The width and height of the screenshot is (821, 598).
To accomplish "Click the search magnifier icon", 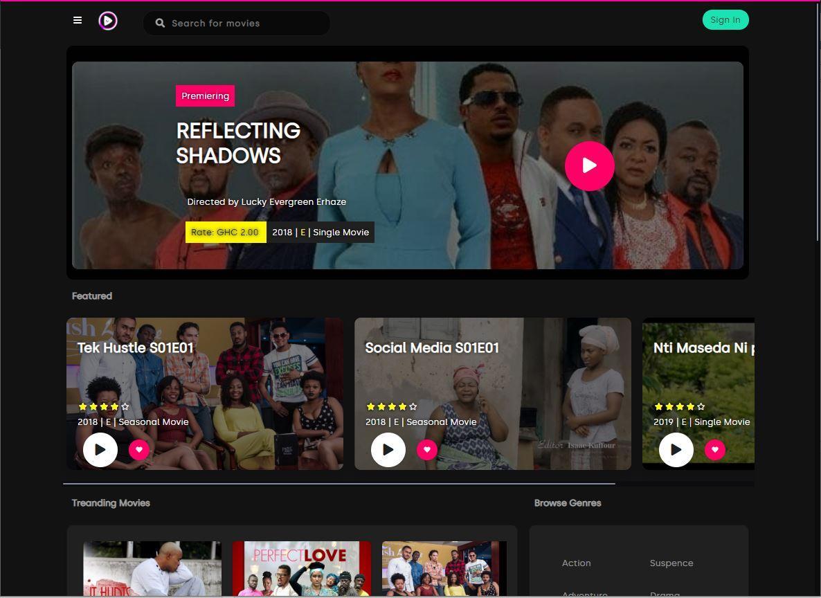I will click(160, 23).
